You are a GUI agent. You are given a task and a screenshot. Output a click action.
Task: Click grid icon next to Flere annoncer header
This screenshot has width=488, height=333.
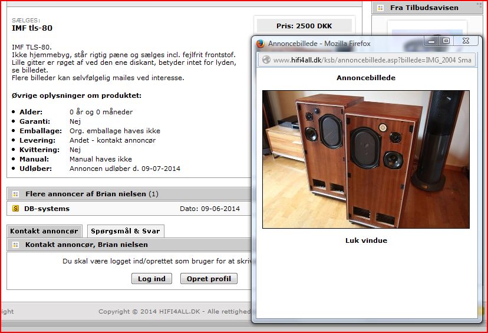point(15,194)
